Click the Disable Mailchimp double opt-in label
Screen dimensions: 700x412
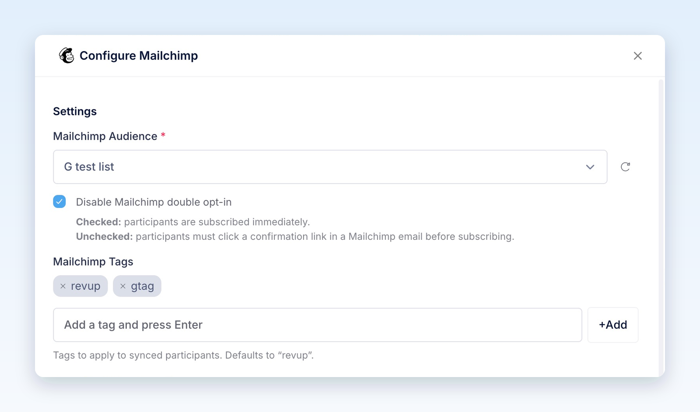click(x=154, y=202)
